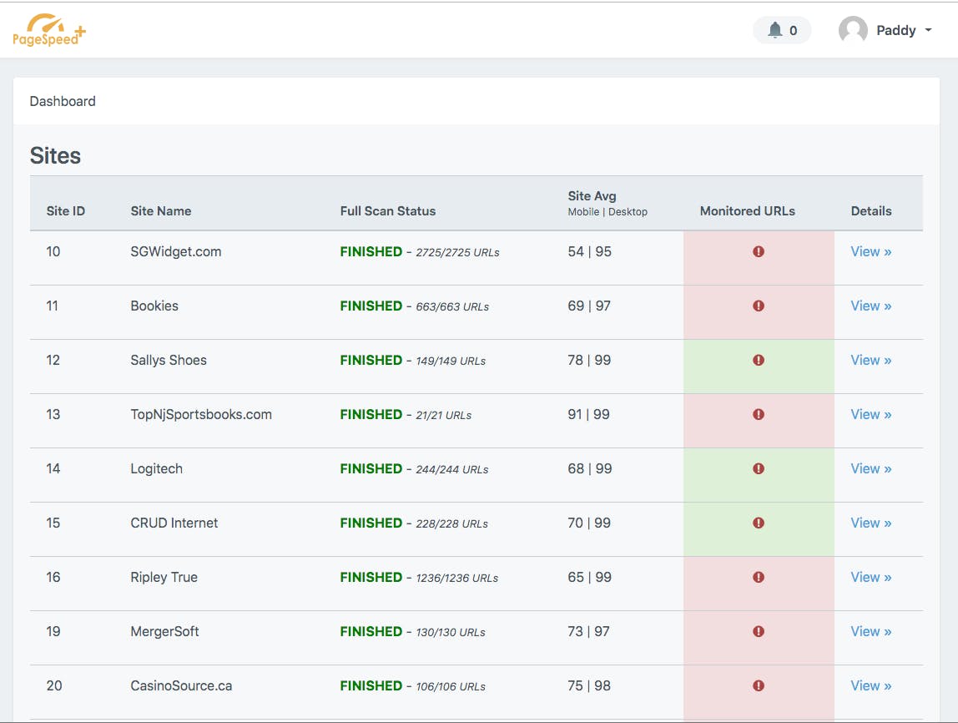Viewport: 958px width, 723px height.
Task: Open View details for Bookies
Action: [x=870, y=306]
